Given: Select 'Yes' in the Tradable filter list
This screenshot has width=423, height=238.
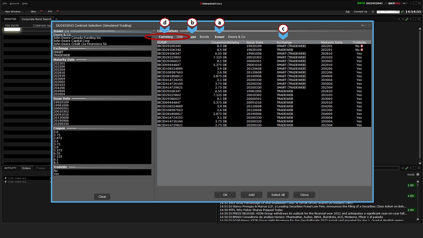Looking at the screenshot, I should coord(56,174).
